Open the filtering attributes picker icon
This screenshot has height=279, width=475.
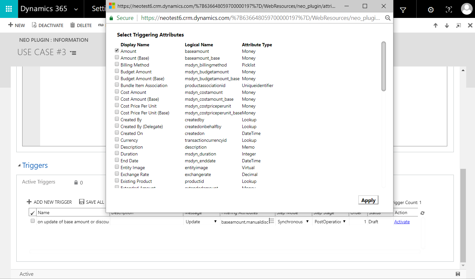click(271, 221)
